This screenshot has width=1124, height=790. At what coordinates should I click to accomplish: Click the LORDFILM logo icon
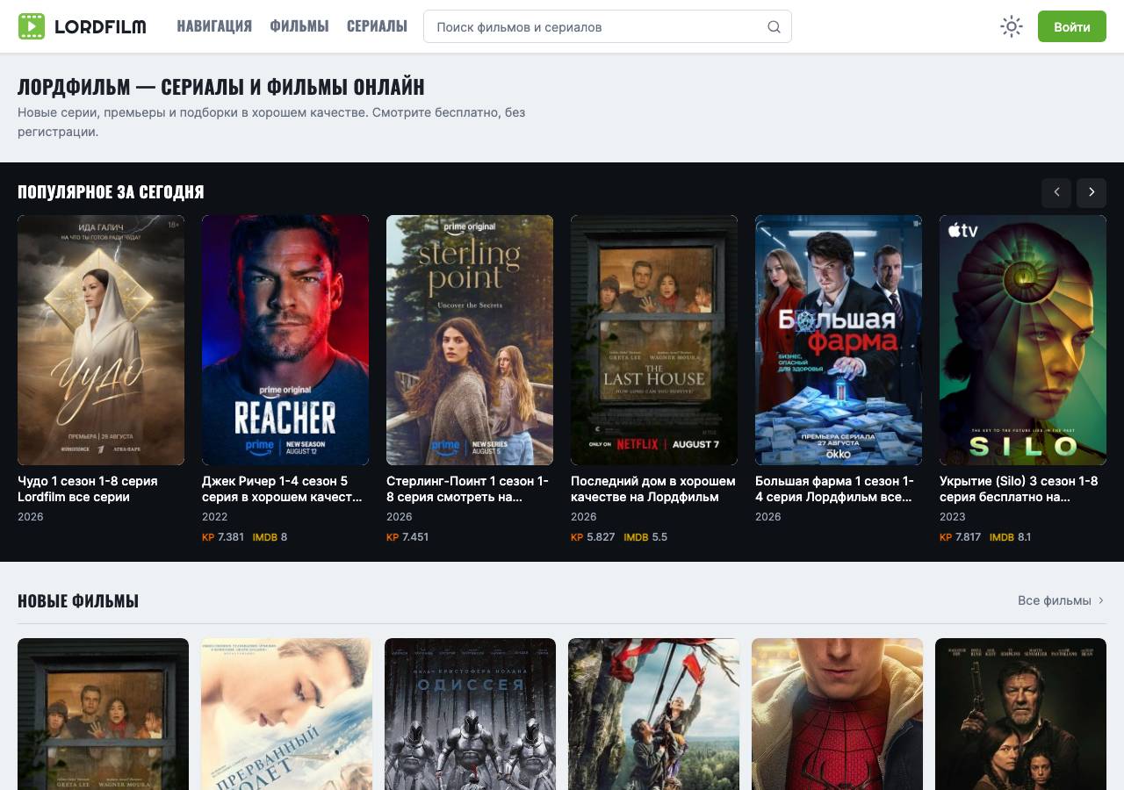(31, 26)
